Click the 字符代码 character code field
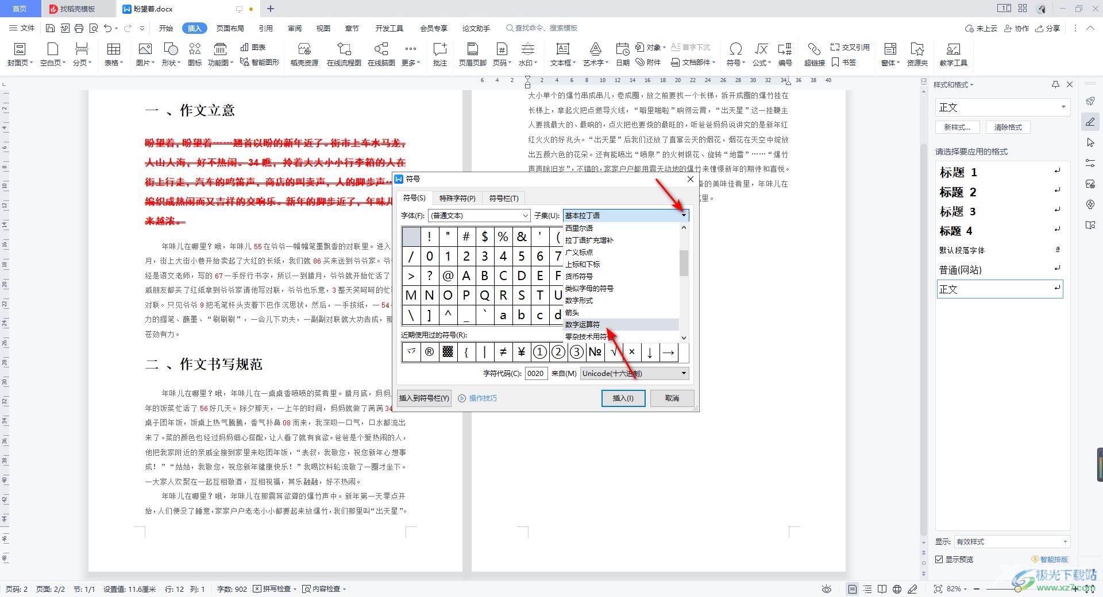This screenshot has height=597, width=1103. pos(536,373)
